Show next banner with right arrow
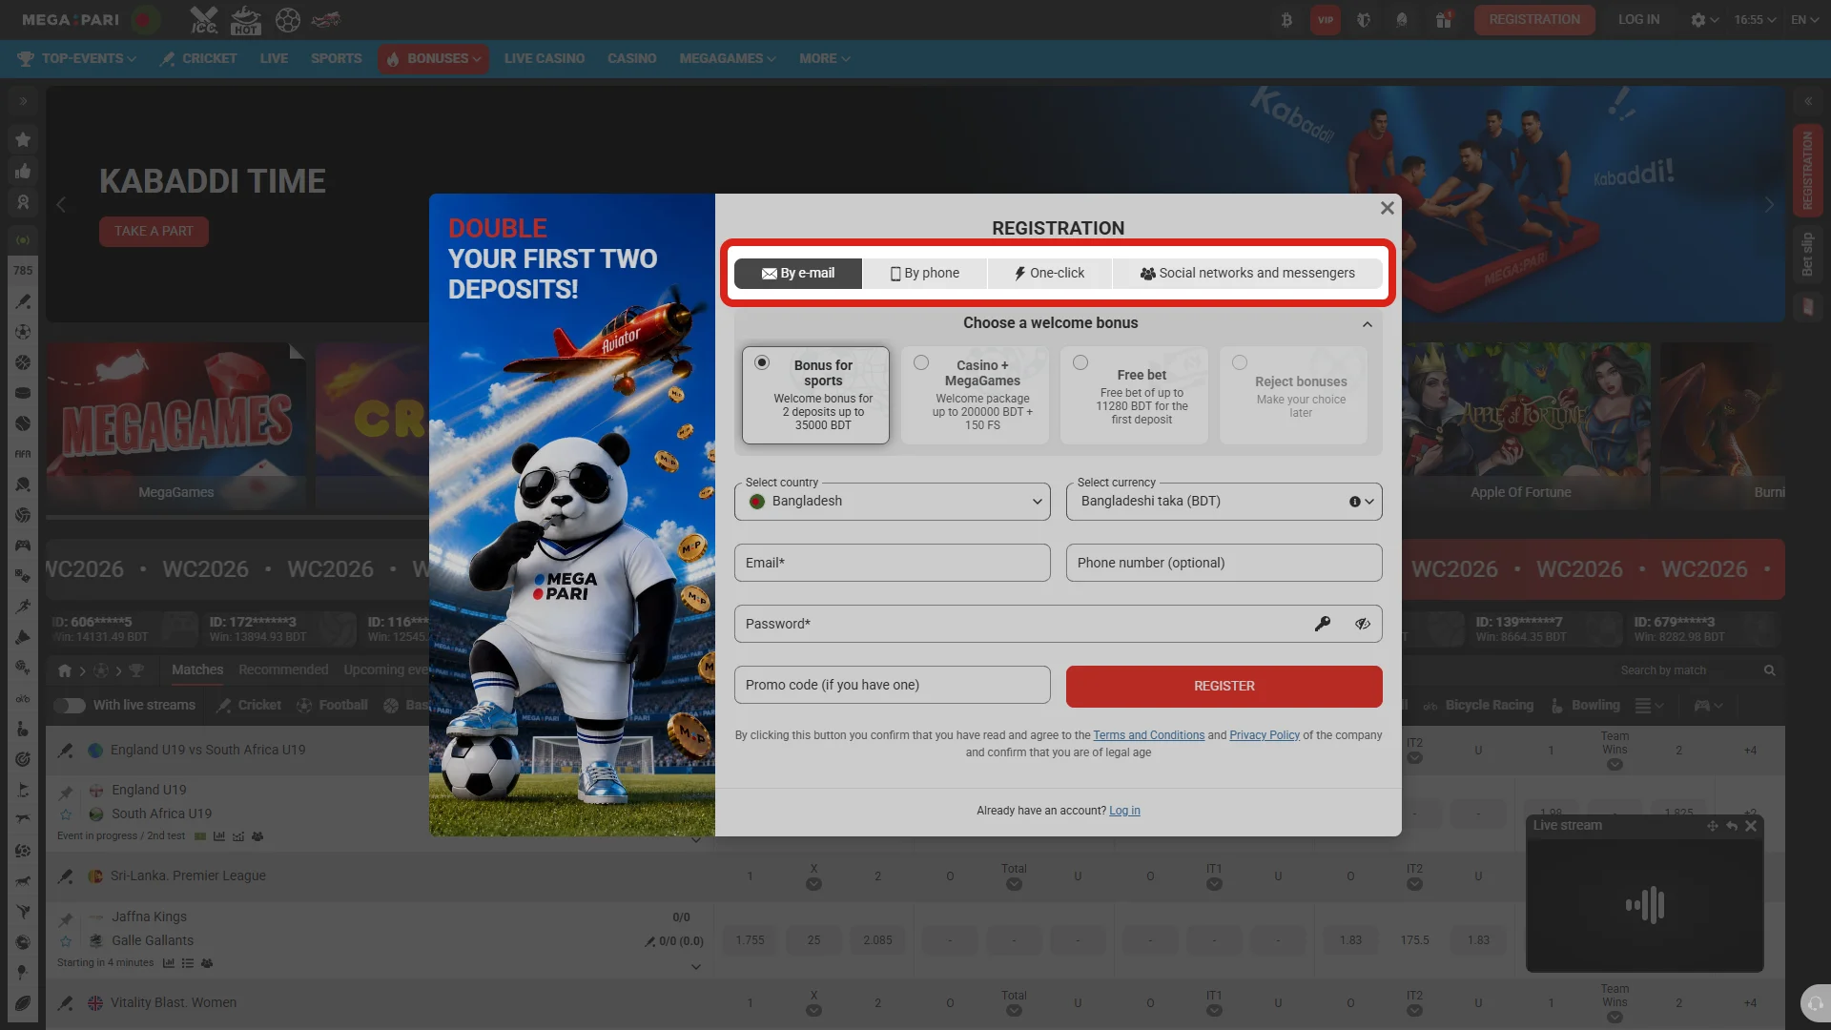This screenshot has width=1831, height=1030. tap(1769, 205)
